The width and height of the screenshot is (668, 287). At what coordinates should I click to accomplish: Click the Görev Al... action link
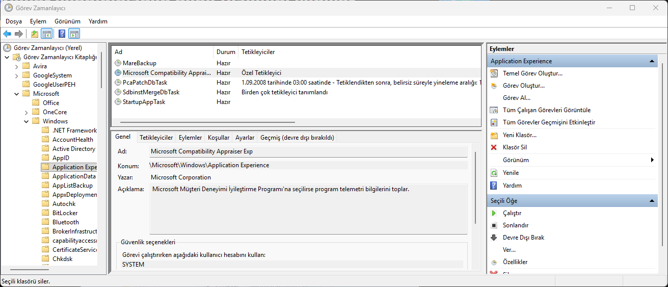tap(517, 98)
